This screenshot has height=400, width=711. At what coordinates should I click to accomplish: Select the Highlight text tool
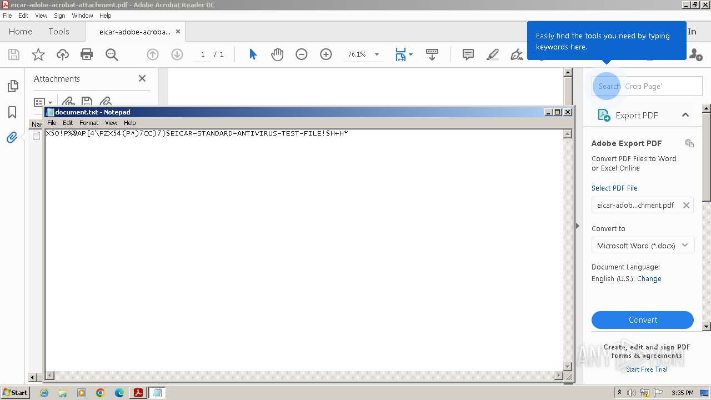493,54
